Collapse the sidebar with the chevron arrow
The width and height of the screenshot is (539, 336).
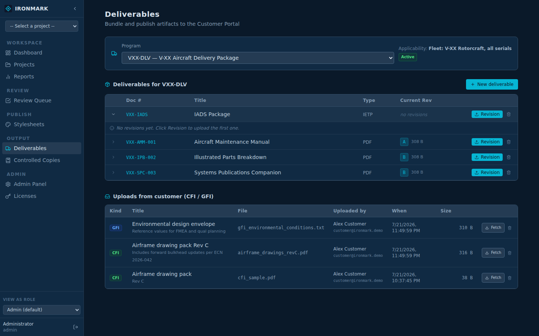click(x=75, y=9)
